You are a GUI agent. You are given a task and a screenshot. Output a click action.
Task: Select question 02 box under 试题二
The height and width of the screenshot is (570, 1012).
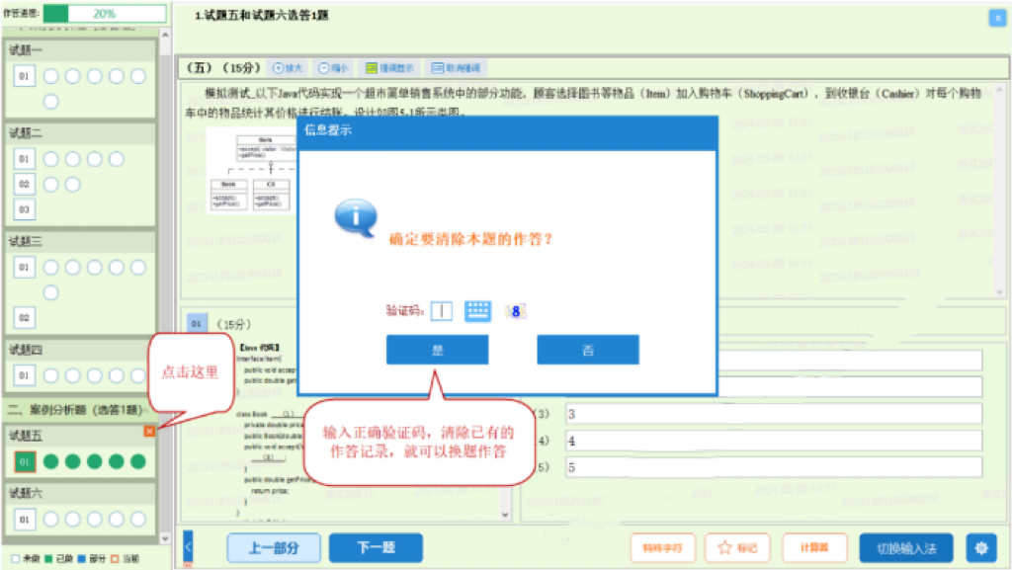click(25, 184)
